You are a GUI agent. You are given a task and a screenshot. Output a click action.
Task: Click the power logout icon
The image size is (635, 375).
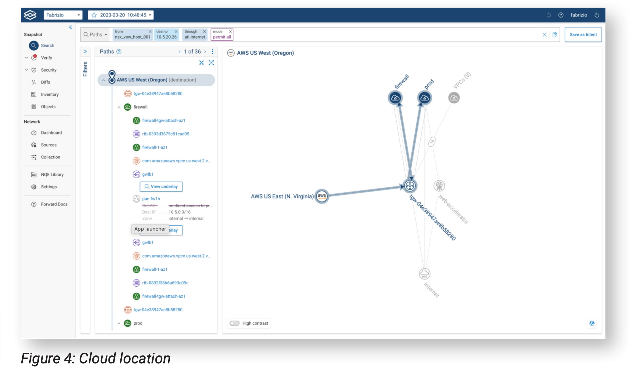point(597,15)
